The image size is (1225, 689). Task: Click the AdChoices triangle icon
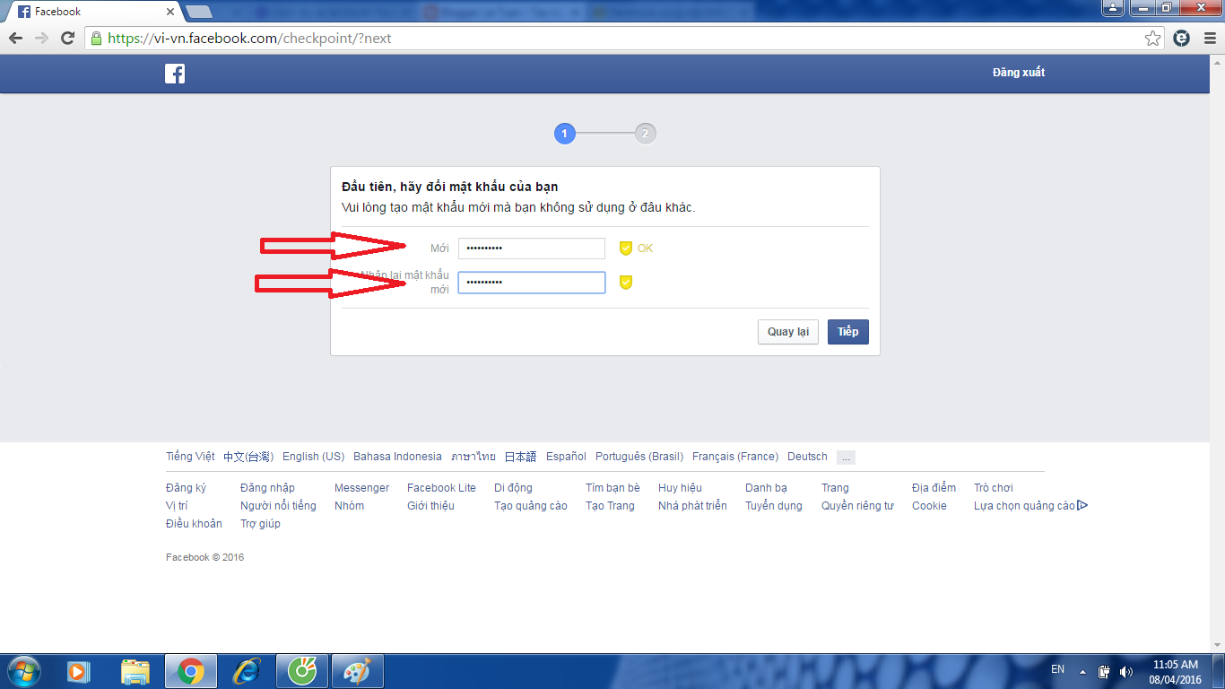pyautogui.click(x=1082, y=506)
